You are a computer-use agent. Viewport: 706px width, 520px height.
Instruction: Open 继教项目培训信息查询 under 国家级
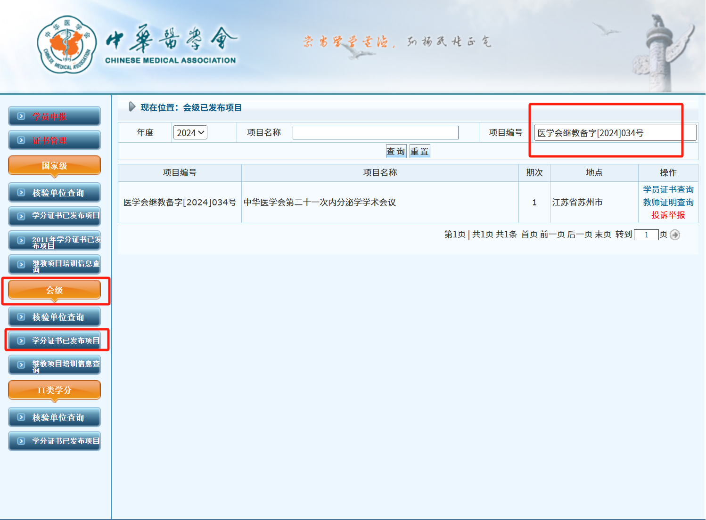click(x=54, y=265)
